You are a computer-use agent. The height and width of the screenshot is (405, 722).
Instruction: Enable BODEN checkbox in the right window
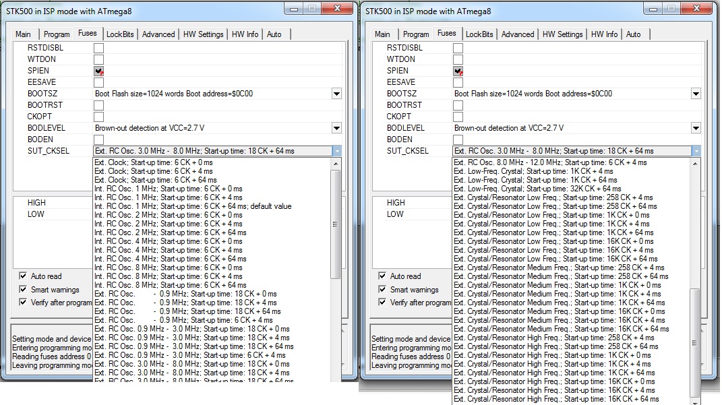pyautogui.click(x=458, y=140)
